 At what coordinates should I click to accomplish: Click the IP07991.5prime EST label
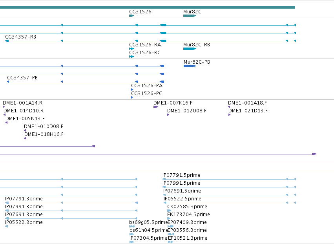coord(181,183)
